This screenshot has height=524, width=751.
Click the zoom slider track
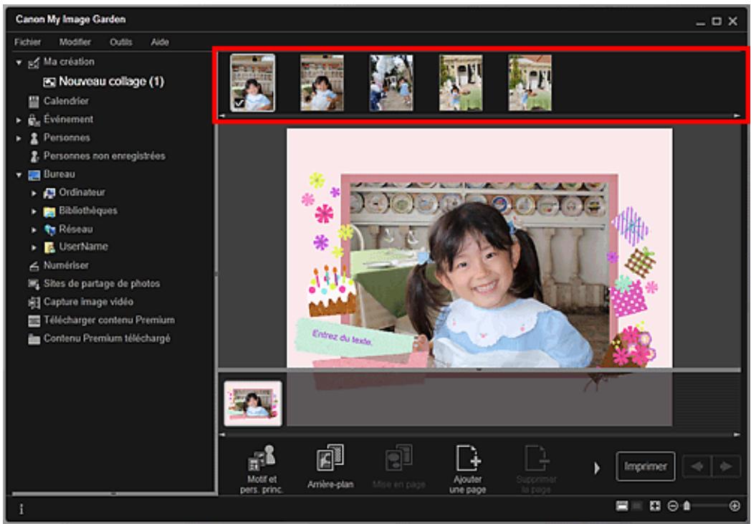pos(709,505)
